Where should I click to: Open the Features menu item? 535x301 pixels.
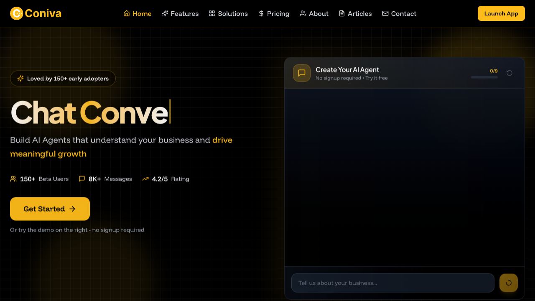[x=180, y=13]
